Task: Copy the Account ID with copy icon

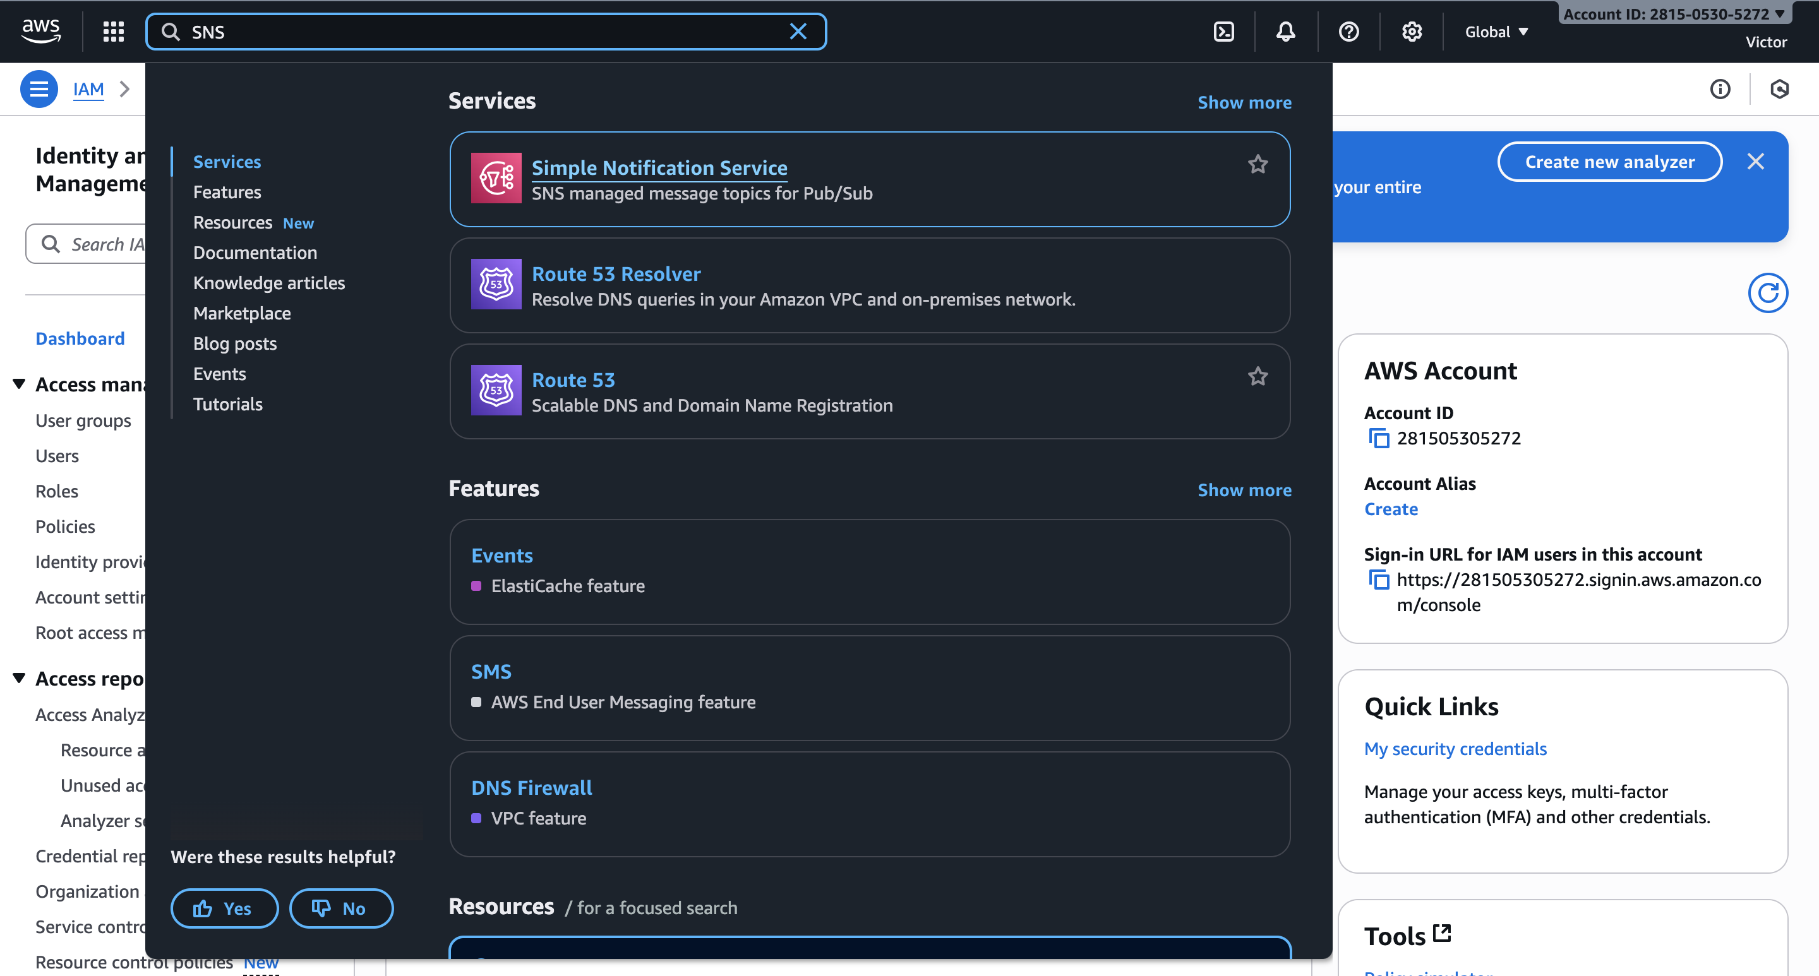Action: 1378,438
